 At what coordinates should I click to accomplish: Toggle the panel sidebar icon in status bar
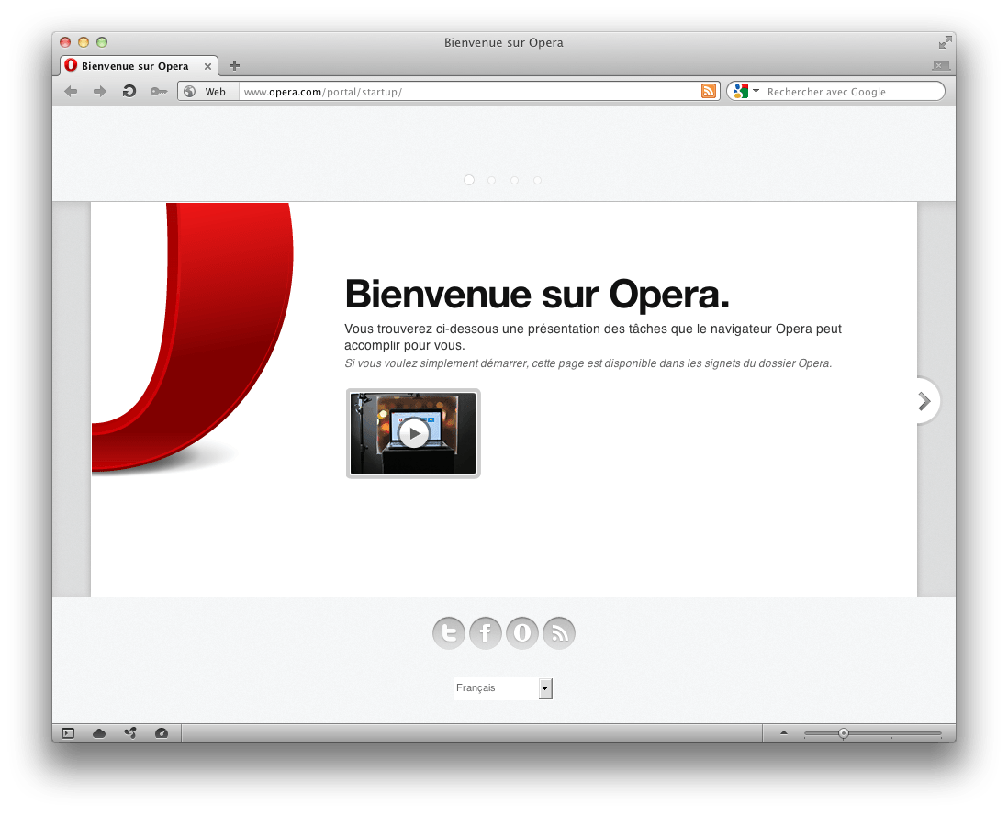click(68, 733)
